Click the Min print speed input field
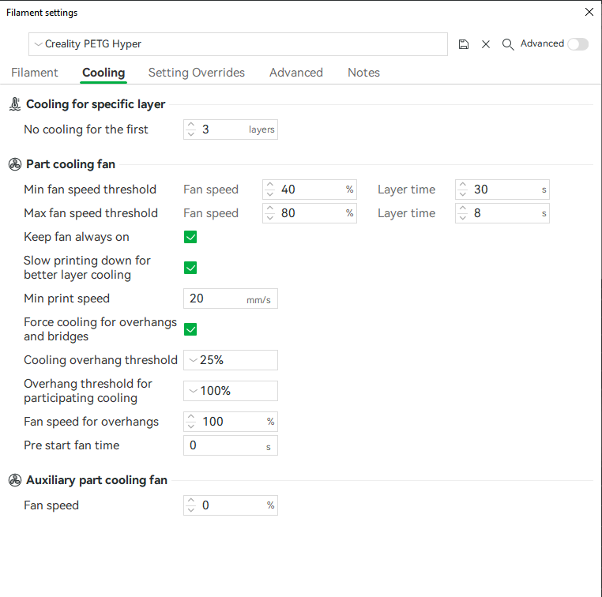The image size is (602, 597). [x=216, y=298]
